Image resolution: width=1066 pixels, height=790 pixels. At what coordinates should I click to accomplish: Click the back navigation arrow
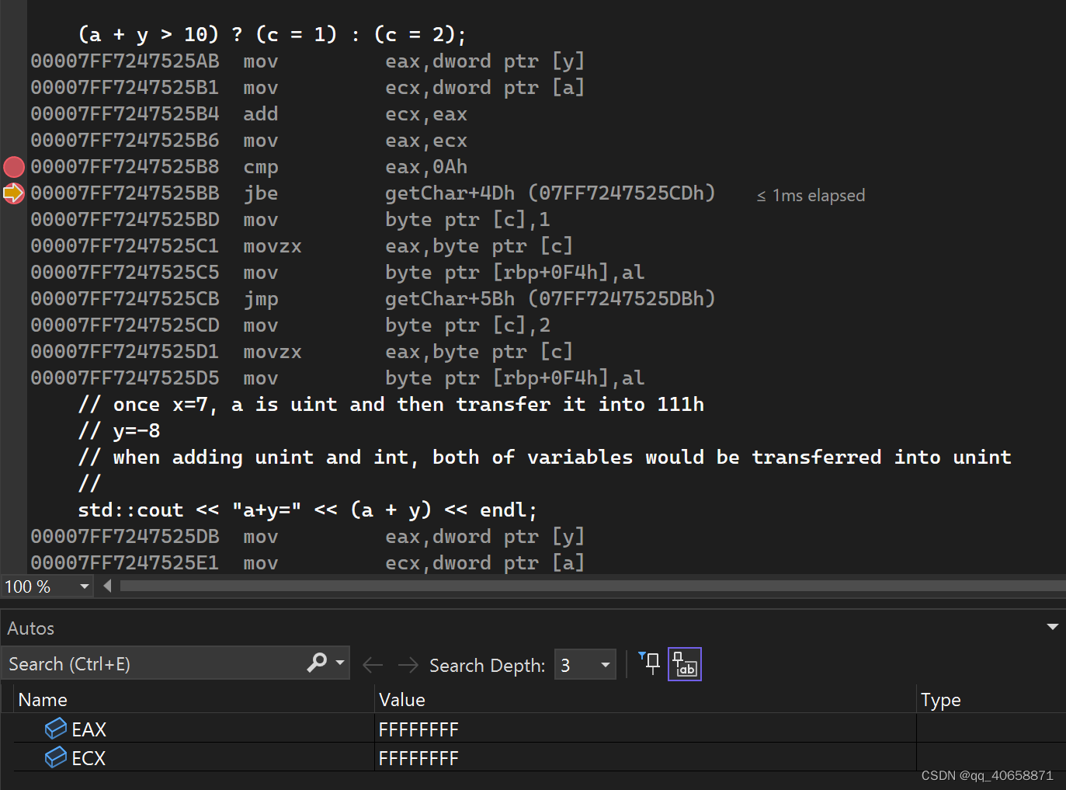[x=373, y=664]
